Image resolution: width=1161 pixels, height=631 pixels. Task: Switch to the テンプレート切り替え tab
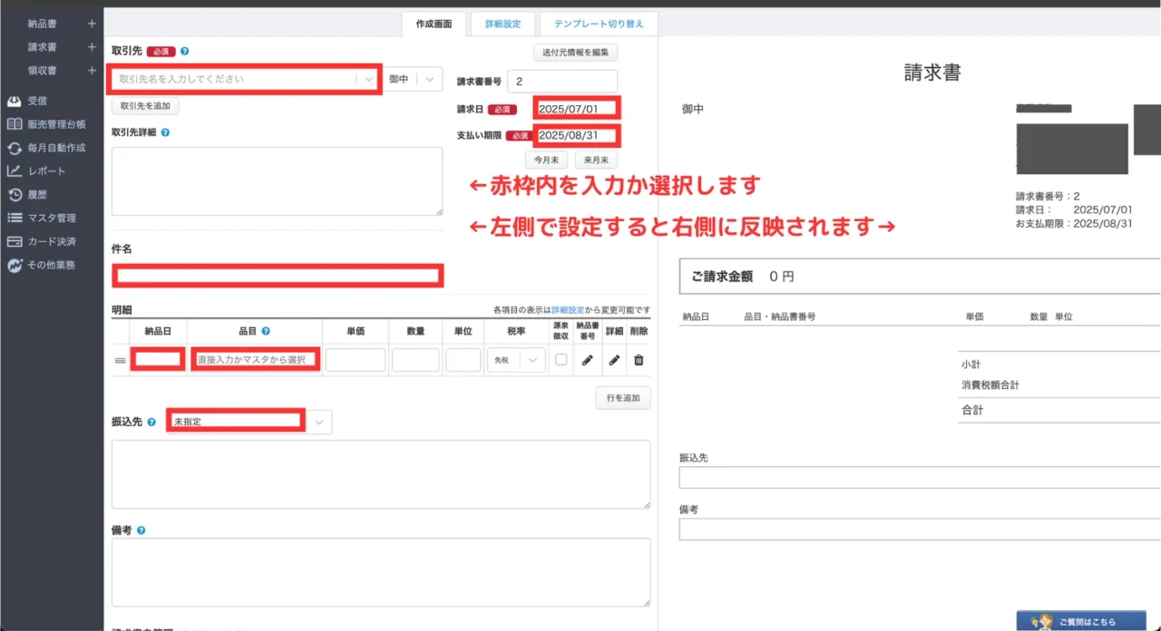point(598,24)
